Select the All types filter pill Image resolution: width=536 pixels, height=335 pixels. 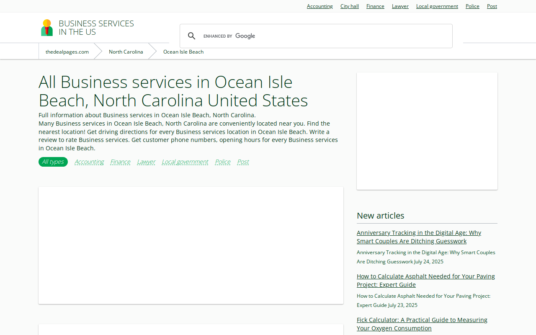tap(53, 162)
